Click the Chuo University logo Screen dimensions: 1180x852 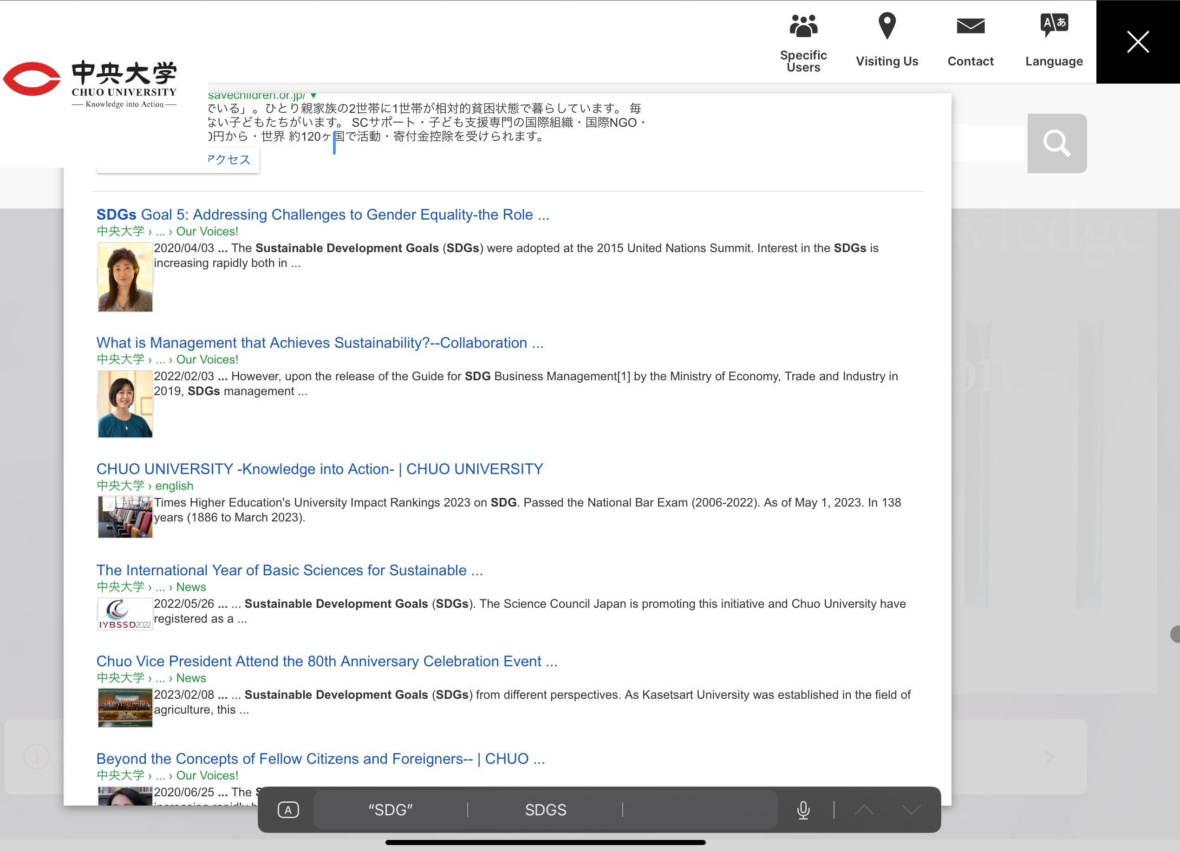pyautogui.click(x=90, y=83)
